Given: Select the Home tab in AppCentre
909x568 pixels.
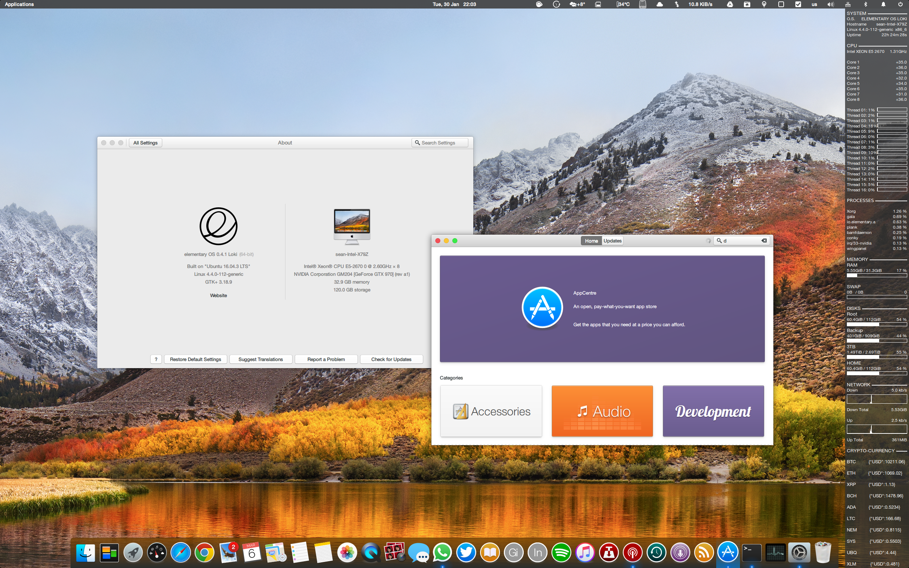Looking at the screenshot, I should 591,241.
